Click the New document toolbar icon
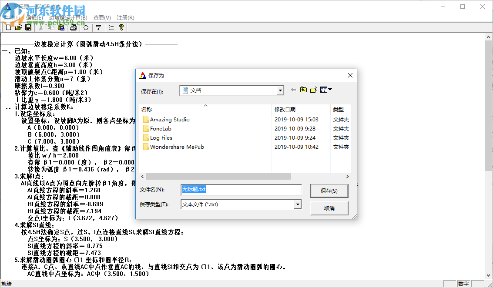The height and width of the screenshot is (288, 493). pos(9,28)
